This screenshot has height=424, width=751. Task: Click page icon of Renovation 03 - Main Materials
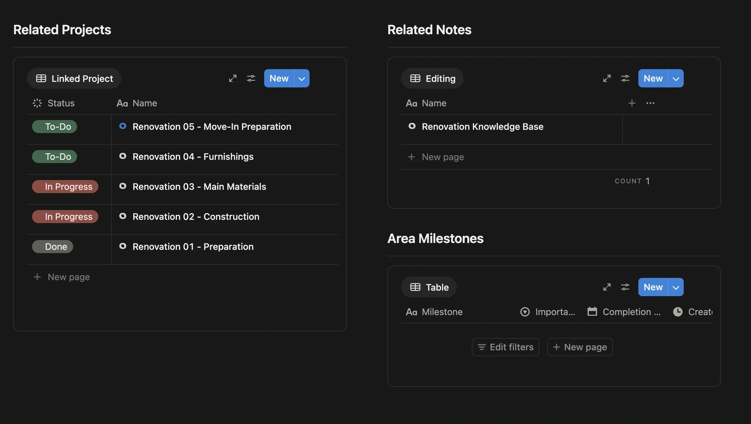(x=123, y=186)
